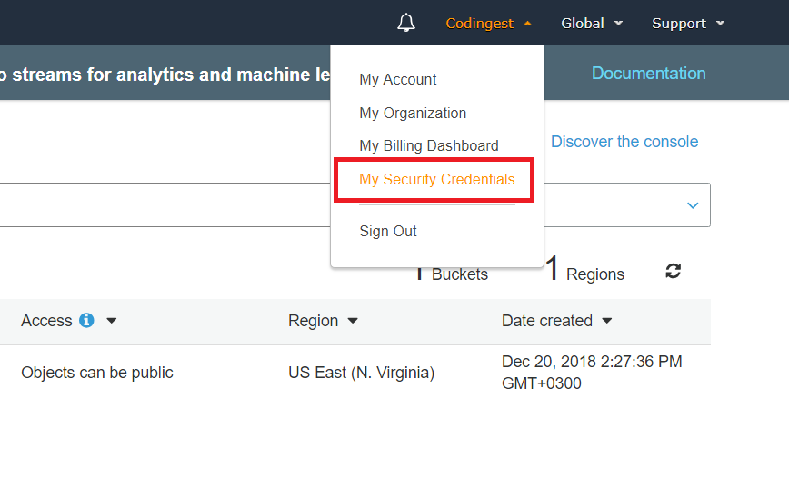789x498 pixels.
Task: Expand the Support menu
Action: pos(688,24)
